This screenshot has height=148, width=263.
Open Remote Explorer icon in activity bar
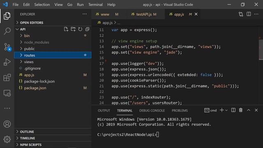pyautogui.click(x=7, y=93)
